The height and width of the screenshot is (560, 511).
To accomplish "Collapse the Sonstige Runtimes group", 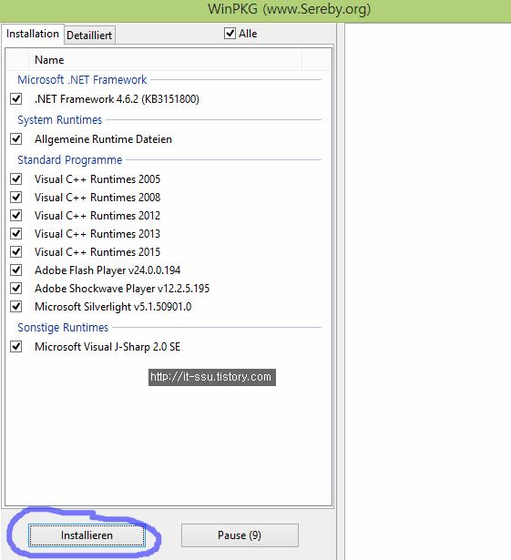I will tap(63, 327).
